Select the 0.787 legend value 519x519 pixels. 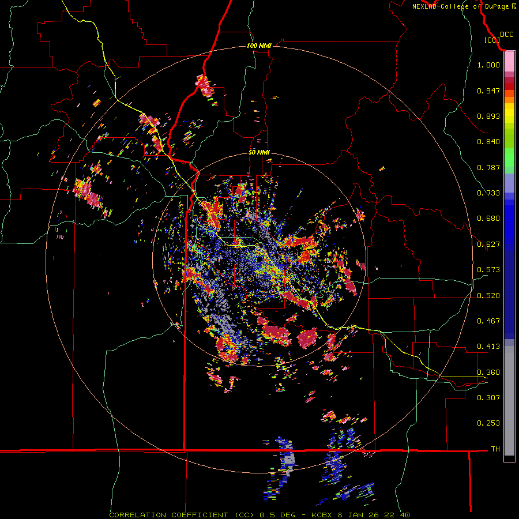(488, 167)
